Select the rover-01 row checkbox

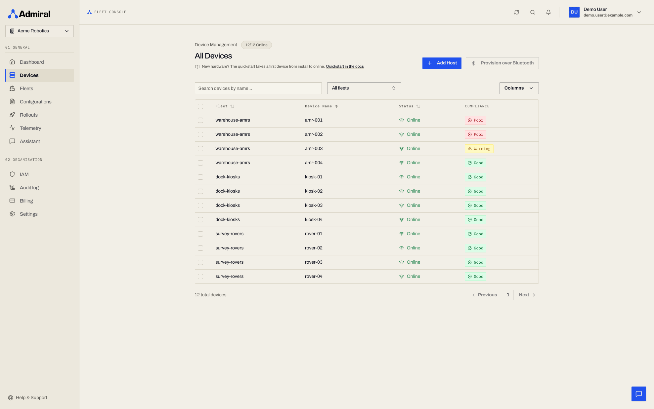pos(200,234)
